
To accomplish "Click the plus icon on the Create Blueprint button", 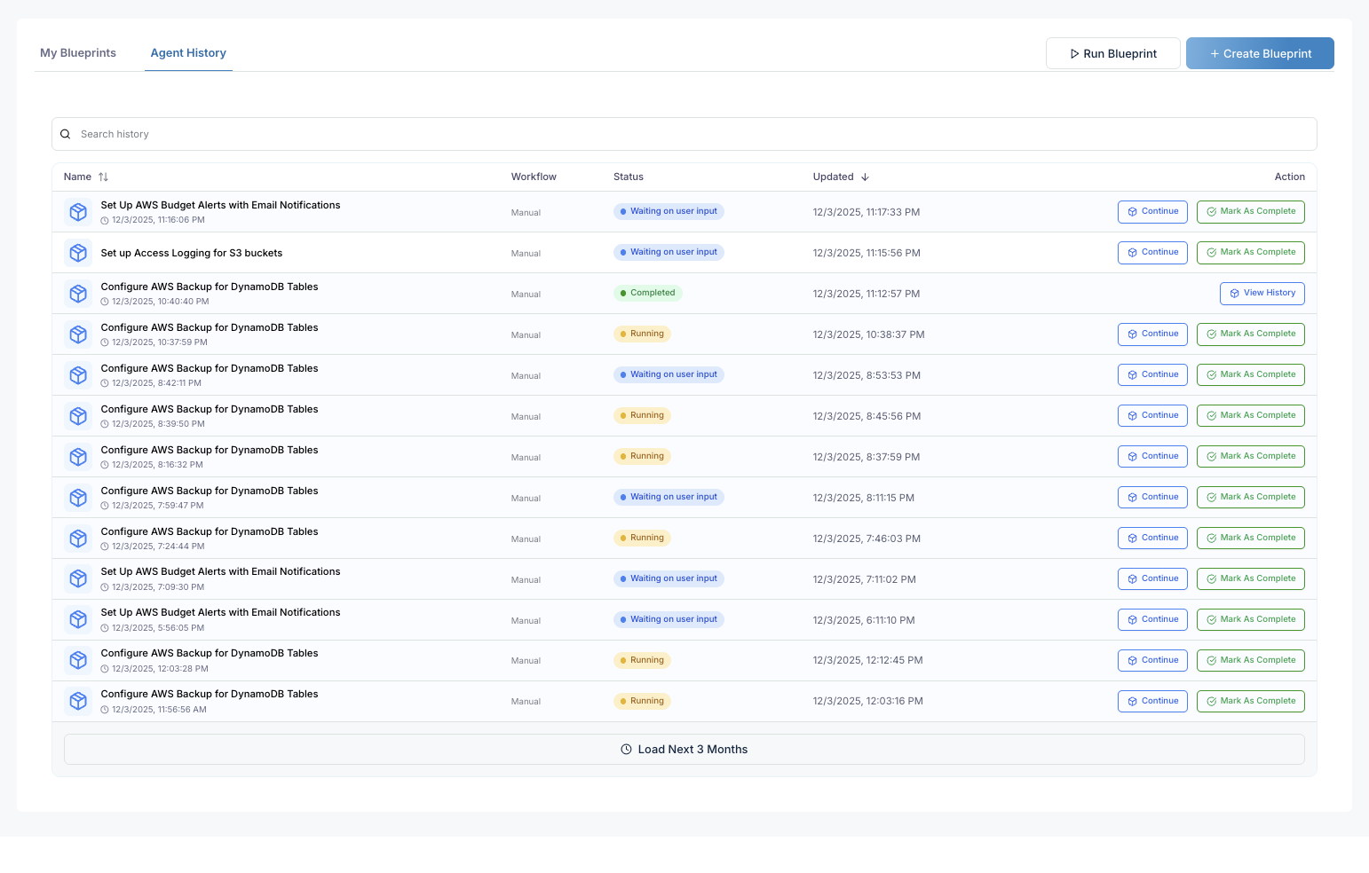I will pos(1214,53).
